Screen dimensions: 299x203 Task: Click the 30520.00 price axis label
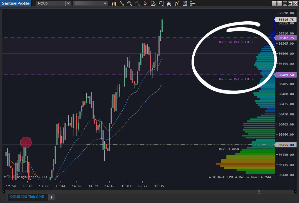(286, 13)
